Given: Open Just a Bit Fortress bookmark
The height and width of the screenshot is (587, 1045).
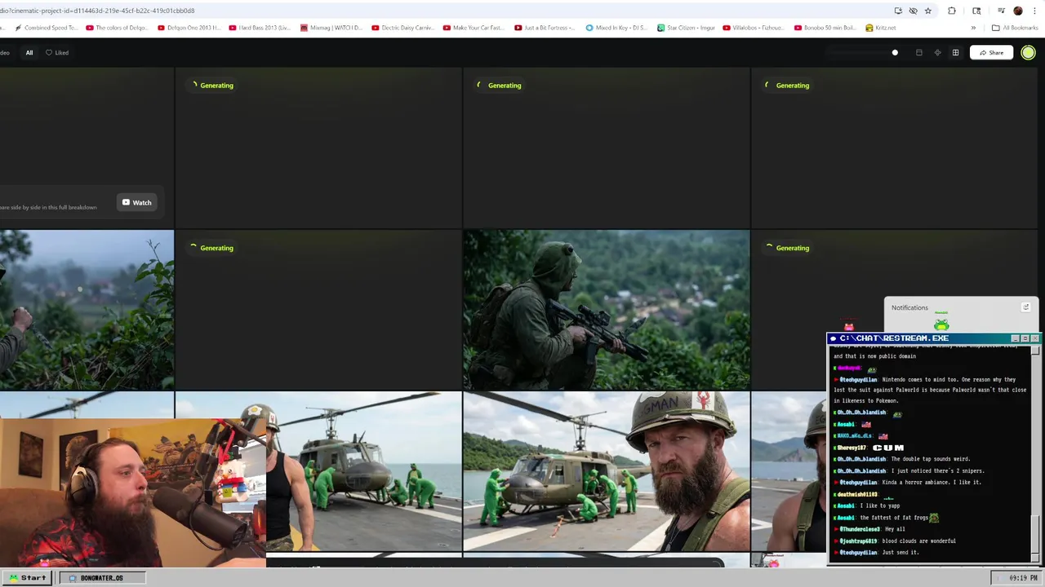Looking at the screenshot, I should click(545, 28).
